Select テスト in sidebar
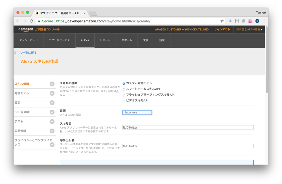Viewport: 282px width, 184px height. coord(34,121)
